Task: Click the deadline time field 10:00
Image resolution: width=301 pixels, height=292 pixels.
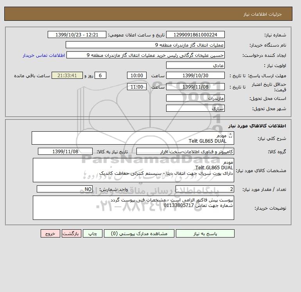Action: click(137, 76)
